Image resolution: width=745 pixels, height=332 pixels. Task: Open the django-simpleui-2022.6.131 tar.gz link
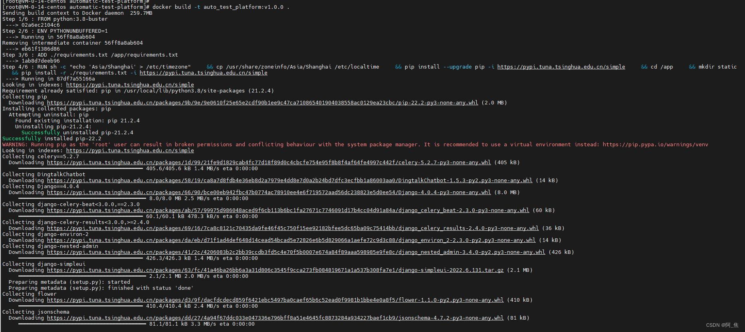click(x=275, y=270)
